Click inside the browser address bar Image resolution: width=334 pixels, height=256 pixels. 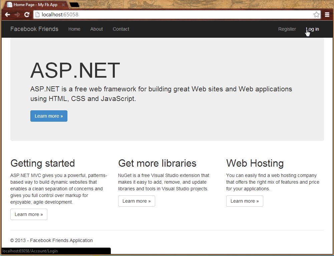point(167,14)
